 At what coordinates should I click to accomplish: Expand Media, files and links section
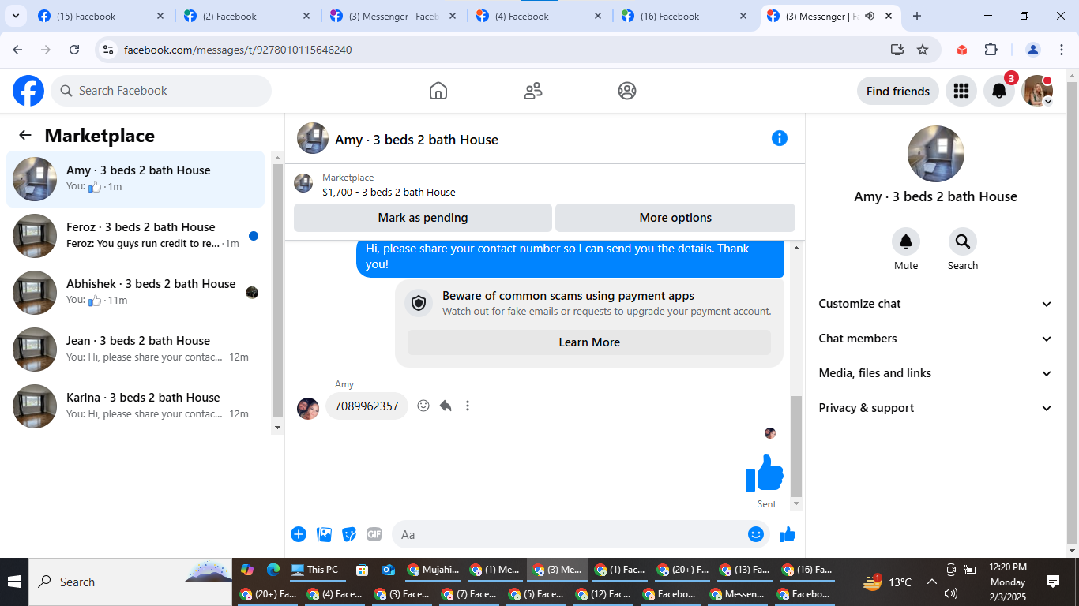click(x=935, y=373)
